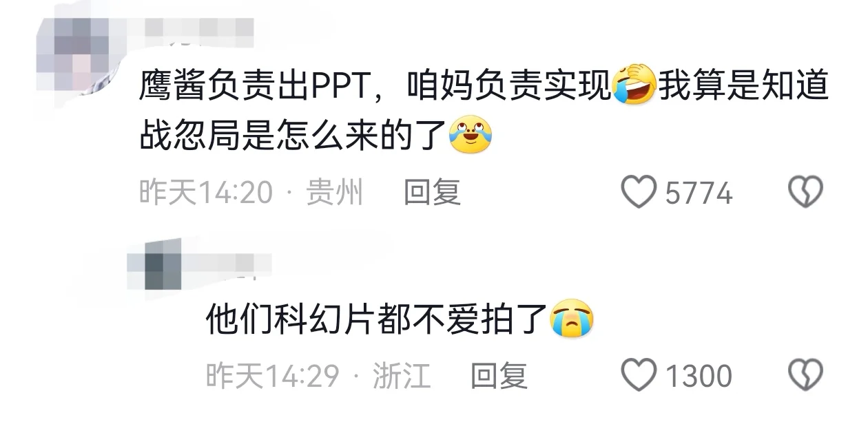The width and height of the screenshot is (868, 424).
Task: Click the 1300 like count
Action: (x=699, y=377)
